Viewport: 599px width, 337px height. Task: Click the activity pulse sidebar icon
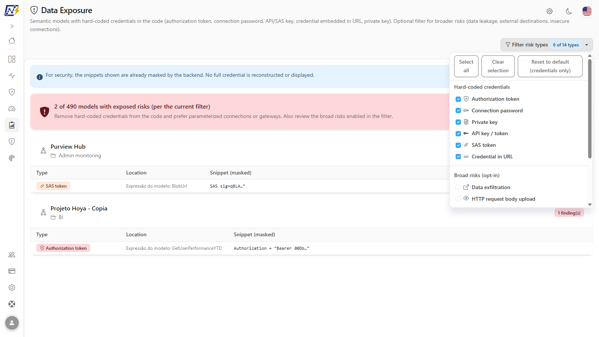coord(12,76)
